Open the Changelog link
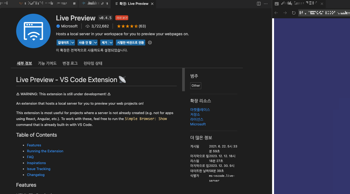 36,175
